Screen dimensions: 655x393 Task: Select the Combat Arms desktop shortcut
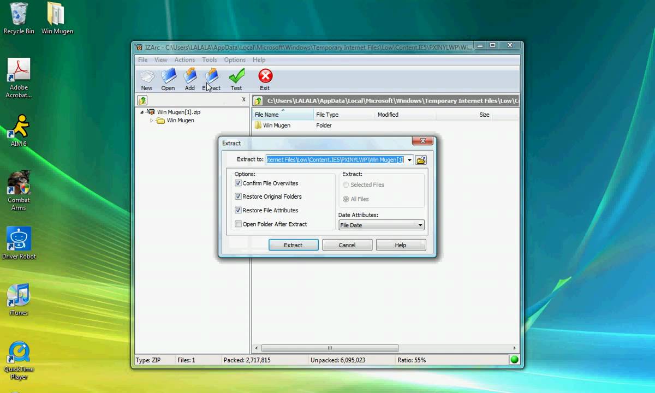pos(19,190)
